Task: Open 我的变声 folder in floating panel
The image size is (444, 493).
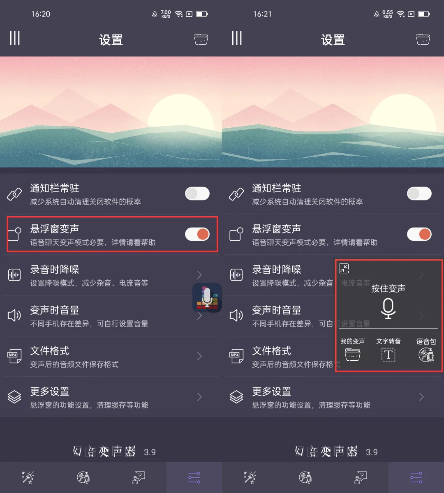Action: 352,354
